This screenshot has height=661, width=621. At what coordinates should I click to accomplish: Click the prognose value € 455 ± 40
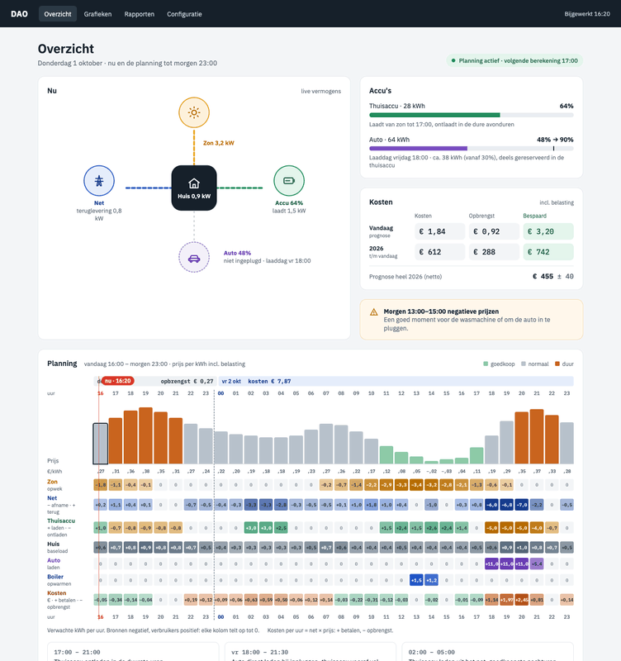point(552,276)
